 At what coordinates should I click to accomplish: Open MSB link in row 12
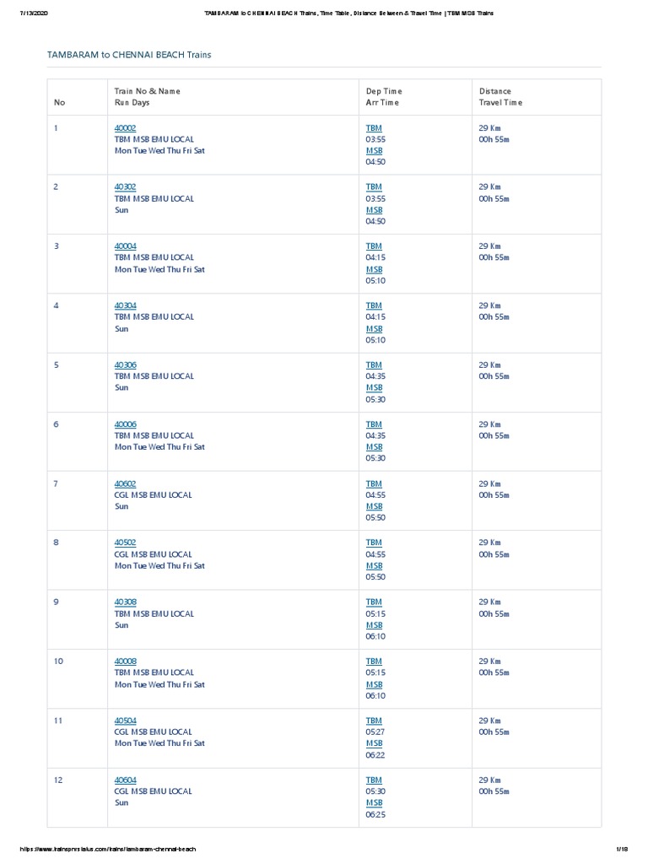point(374,803)
